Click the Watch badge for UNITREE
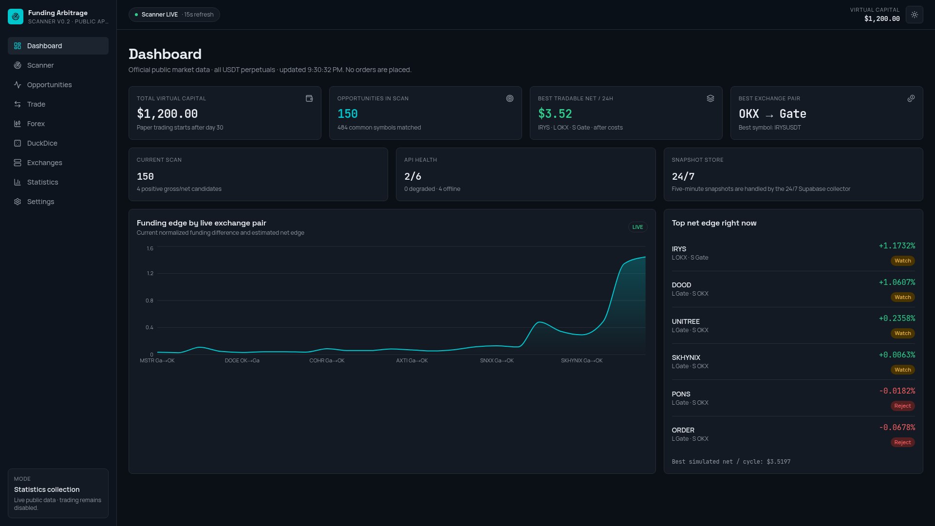The height and width of the screenshot is (526, 935). [902, 334]
